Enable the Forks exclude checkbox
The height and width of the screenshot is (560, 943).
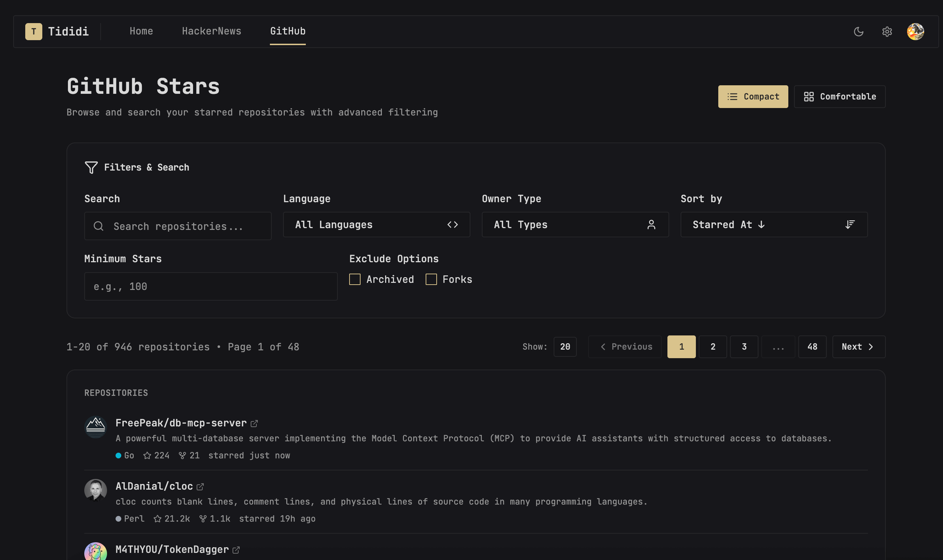point(431,279)
